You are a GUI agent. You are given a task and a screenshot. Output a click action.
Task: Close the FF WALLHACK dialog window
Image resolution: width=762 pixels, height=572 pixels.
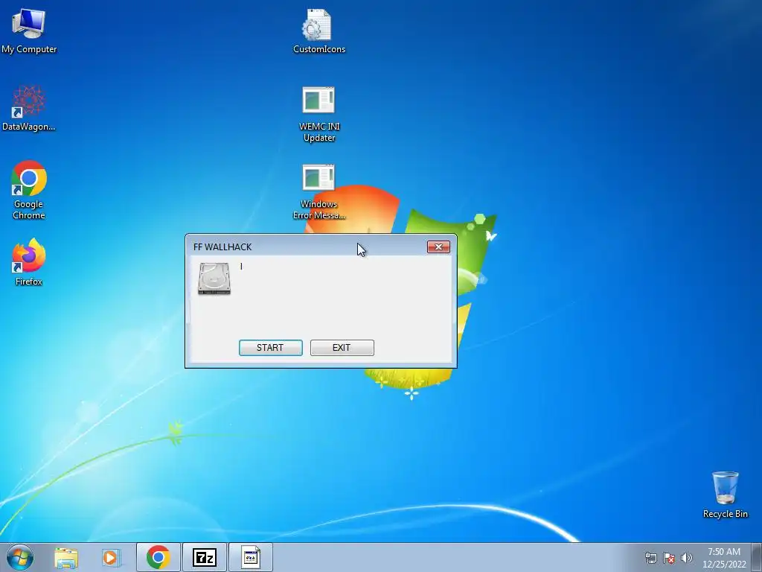(x=438, y=247)
